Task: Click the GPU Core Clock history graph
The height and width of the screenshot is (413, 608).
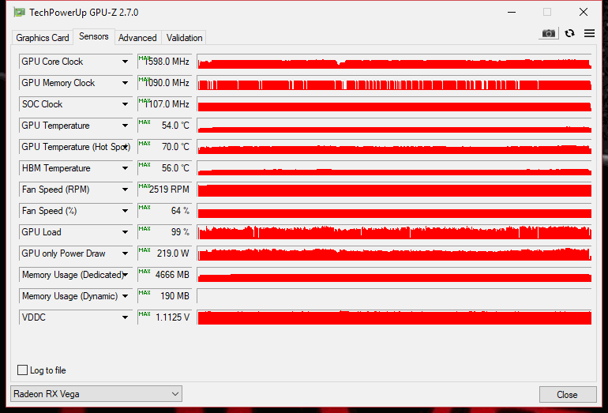Action: pyautogui.click(x=394, y=62)
